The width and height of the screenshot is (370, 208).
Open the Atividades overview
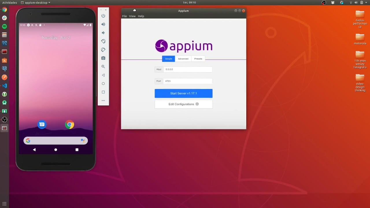(10, 3)
